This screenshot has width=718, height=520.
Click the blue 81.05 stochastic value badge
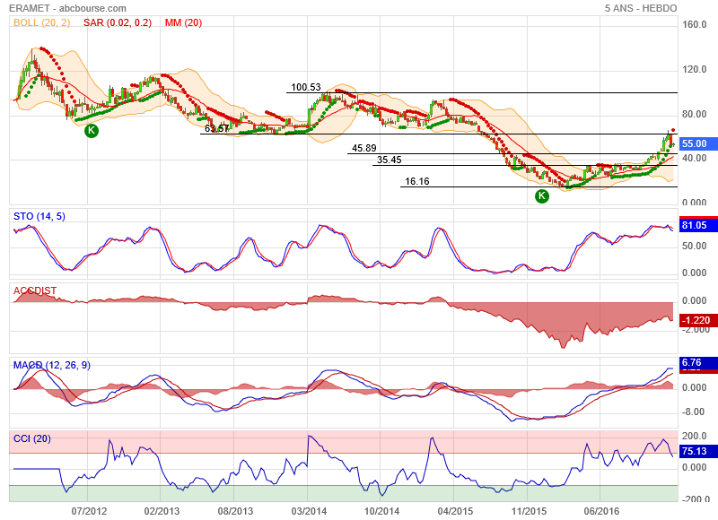tap(696, 225)
